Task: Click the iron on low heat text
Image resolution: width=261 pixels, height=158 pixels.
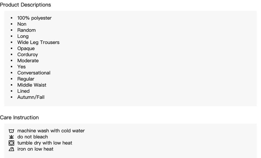Action: tap(35, 149)
